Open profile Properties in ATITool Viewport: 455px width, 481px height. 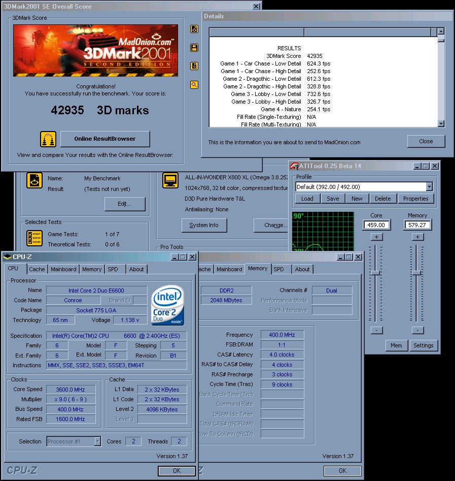[416, 199]
